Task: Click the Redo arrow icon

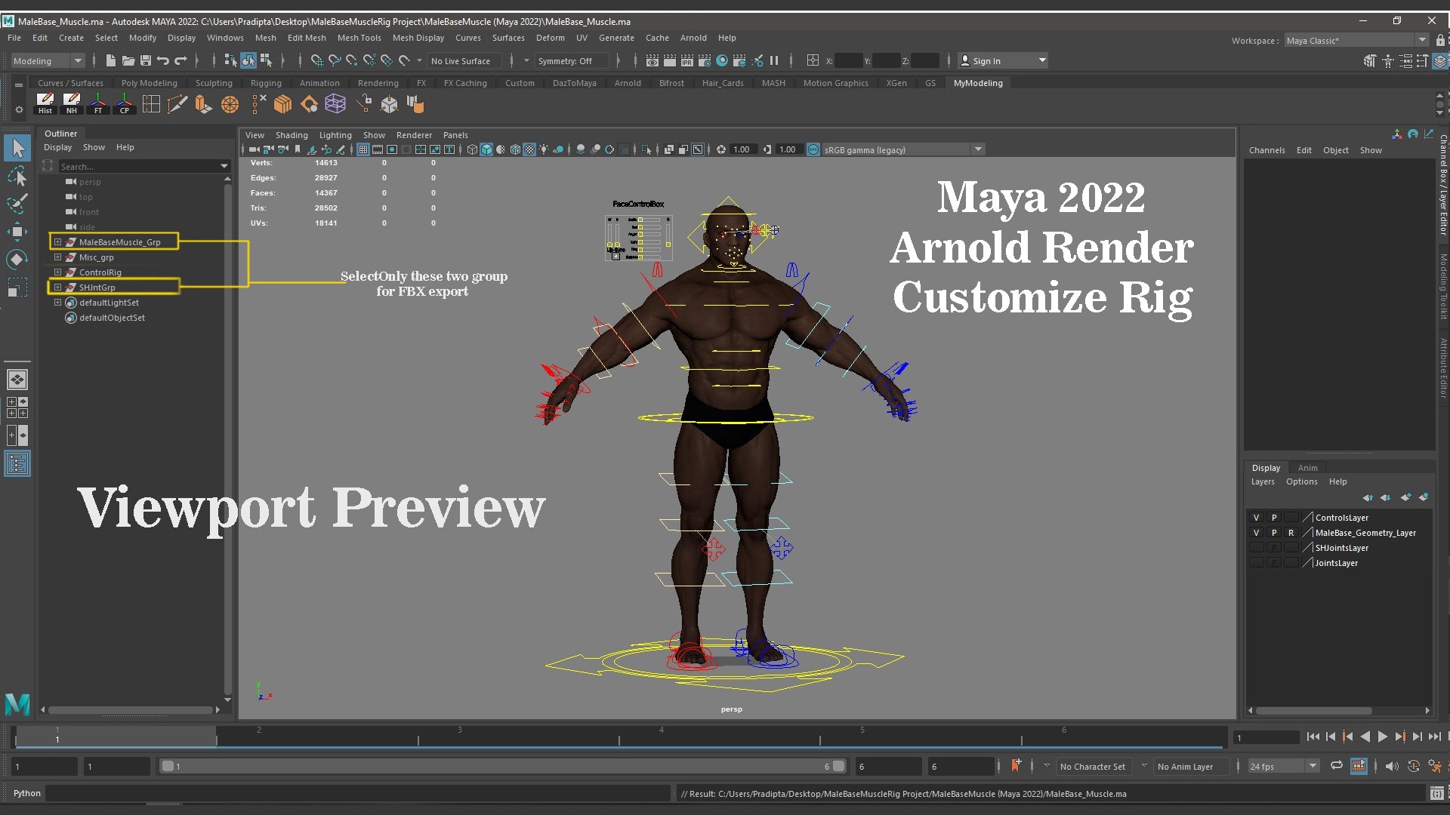Action: coord(181,60)
